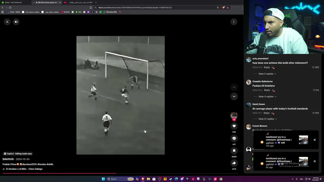Open the mention notification ending in fff
Image resolution: width=324 pixels, height=182 pixels.
tap(286, 161)
